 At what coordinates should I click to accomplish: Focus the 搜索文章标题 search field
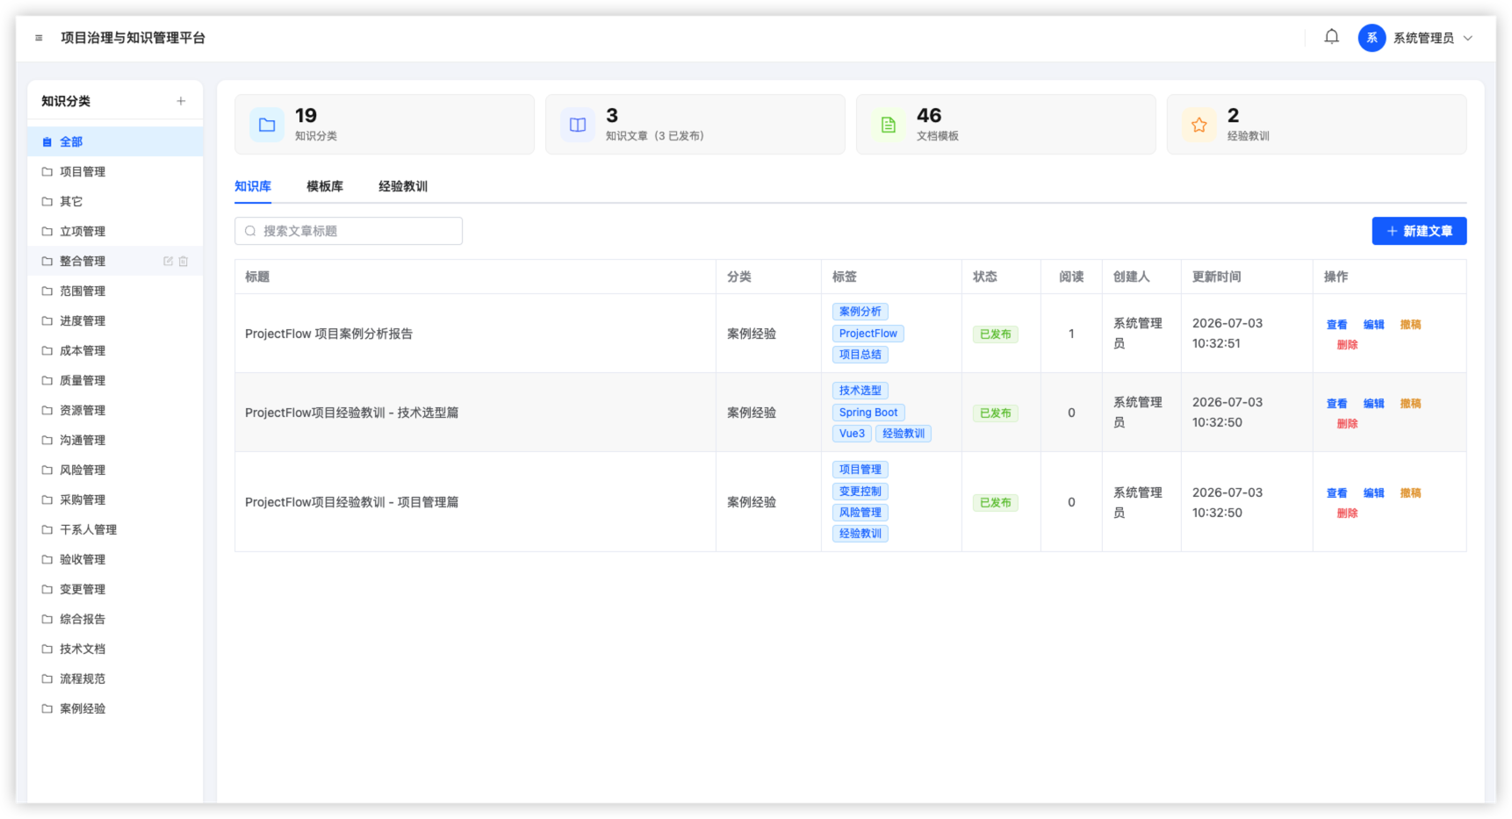[x=349, y=231]
